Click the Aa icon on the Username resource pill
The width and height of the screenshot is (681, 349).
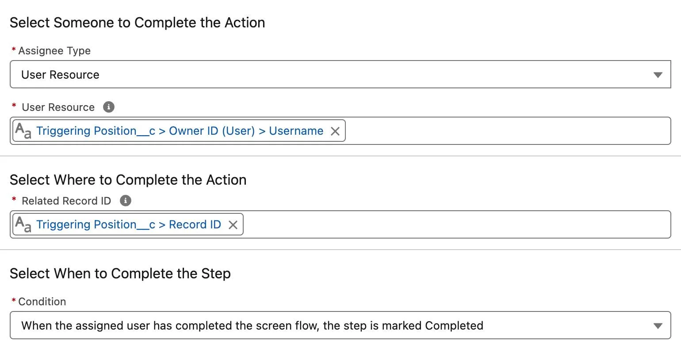click(22, 131)
